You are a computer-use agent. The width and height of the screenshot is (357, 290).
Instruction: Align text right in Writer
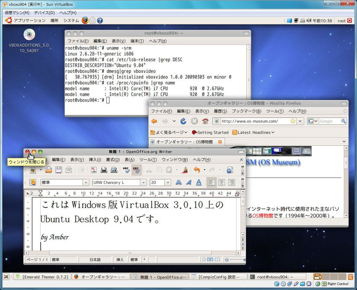tap(232, 182)
